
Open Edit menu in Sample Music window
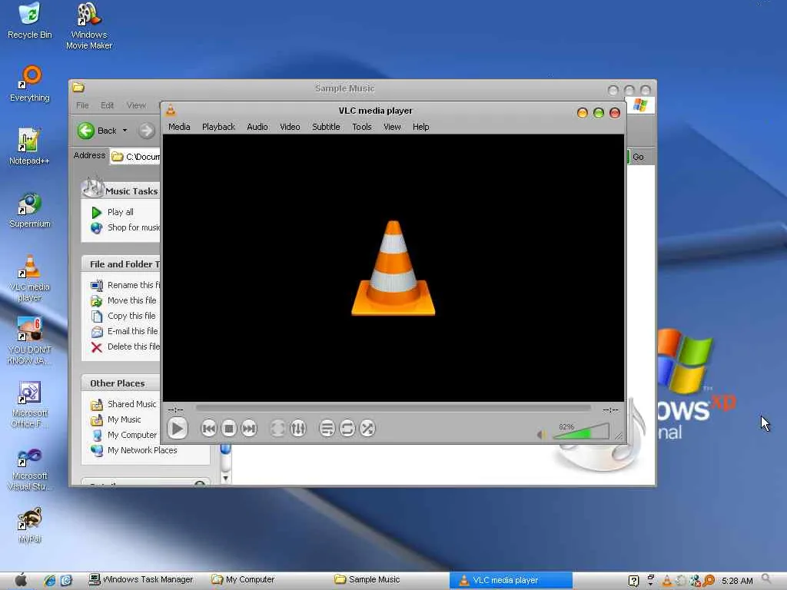pos(107,105)
